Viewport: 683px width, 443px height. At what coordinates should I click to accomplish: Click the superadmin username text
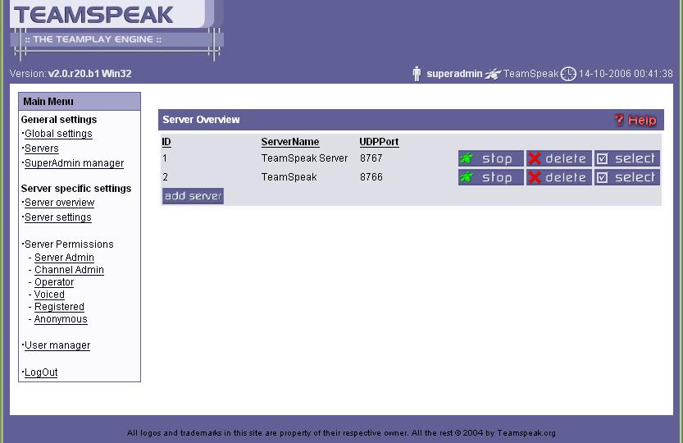[454, 74]
